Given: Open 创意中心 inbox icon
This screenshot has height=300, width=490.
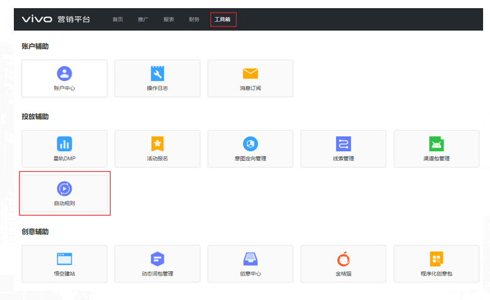Looking at the screenshot, I should point(250,259).
